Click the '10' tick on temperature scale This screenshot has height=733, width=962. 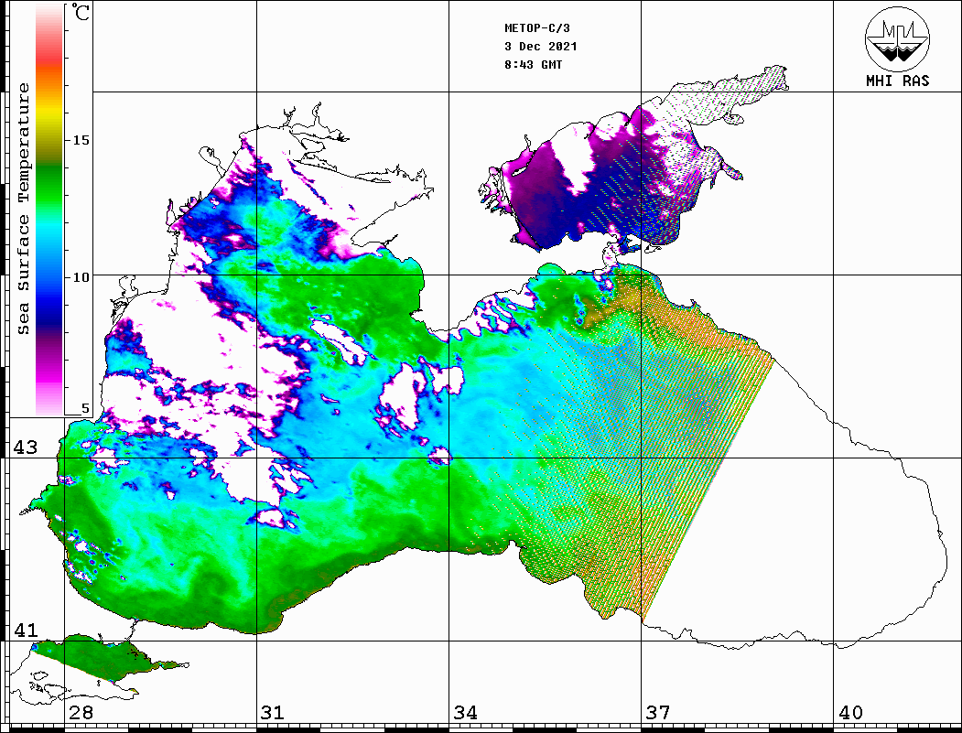[x=81, y=277]
